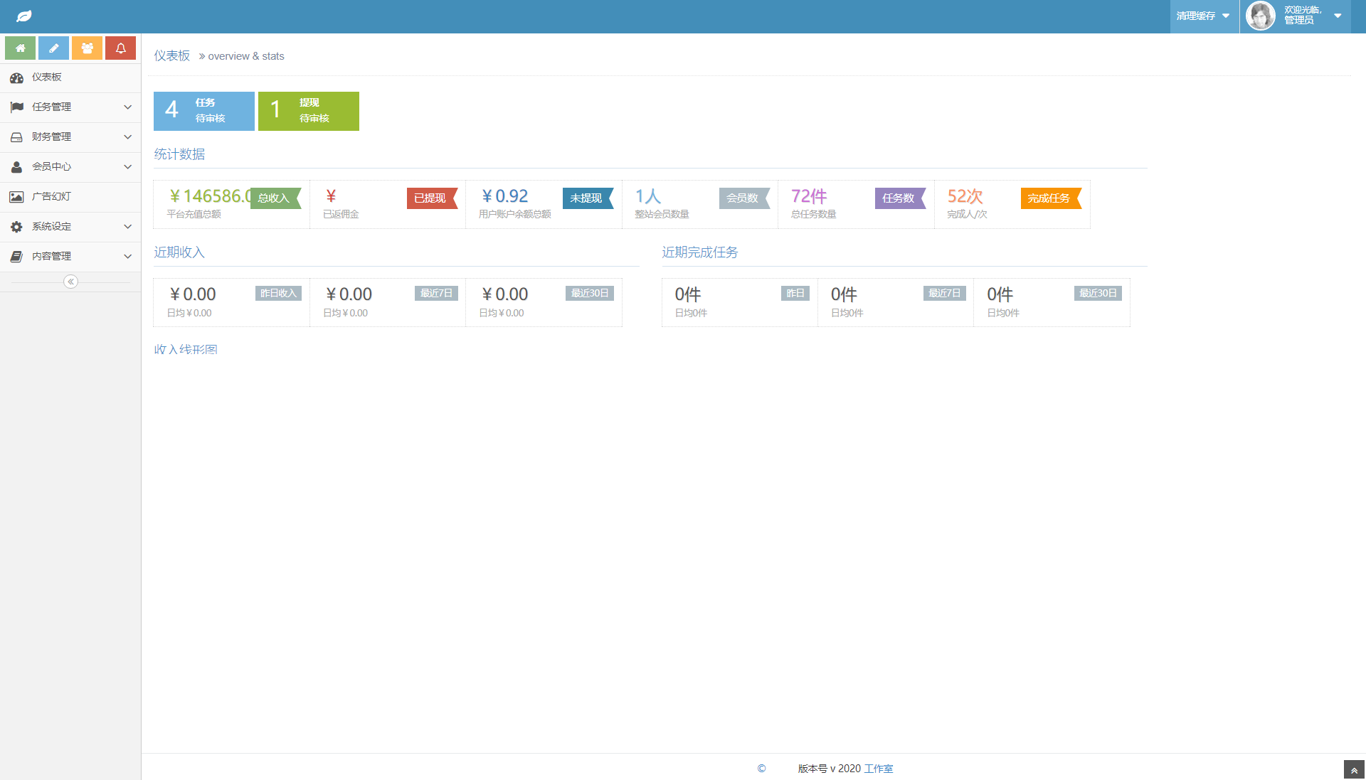The height and width of the screenshot is (780, 1366).
Task: Open 内容管理 menu item
Action: 70,257
